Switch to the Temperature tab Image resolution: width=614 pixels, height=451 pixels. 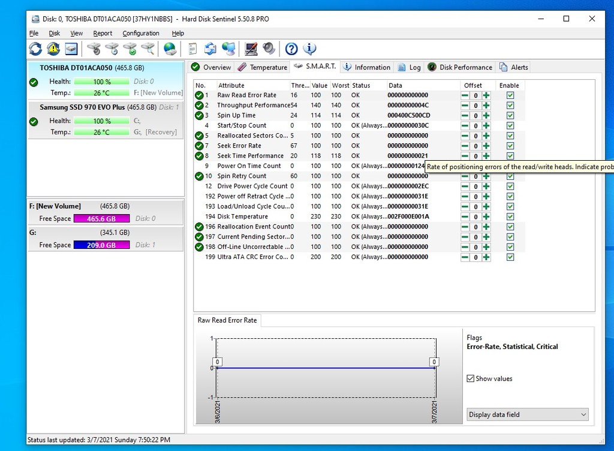tap(263, 67)
